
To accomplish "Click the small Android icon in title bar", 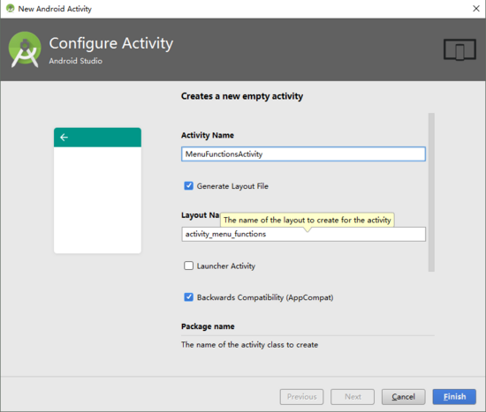I will pos(11,8).
